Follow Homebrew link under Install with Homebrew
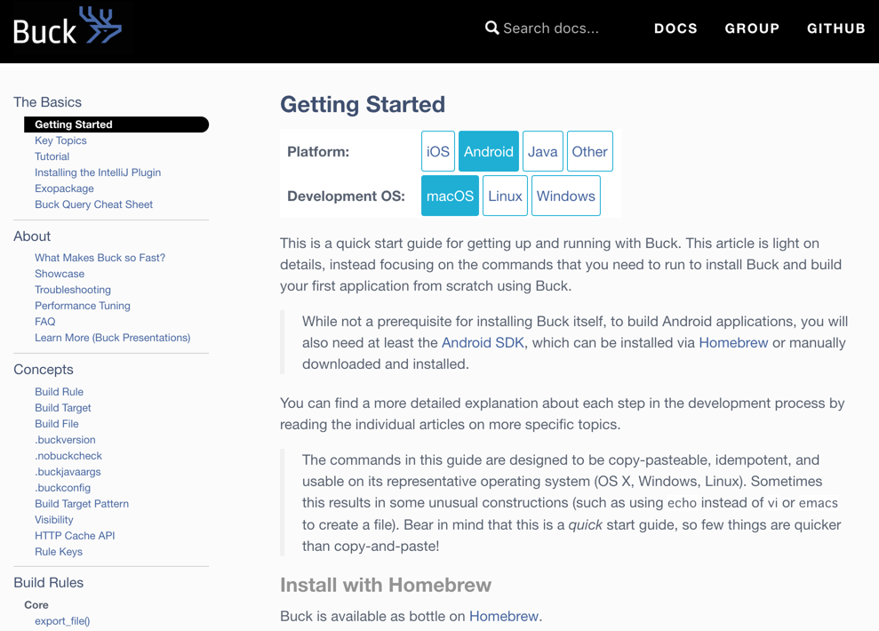The image size is (879, 631). point(503,616)
